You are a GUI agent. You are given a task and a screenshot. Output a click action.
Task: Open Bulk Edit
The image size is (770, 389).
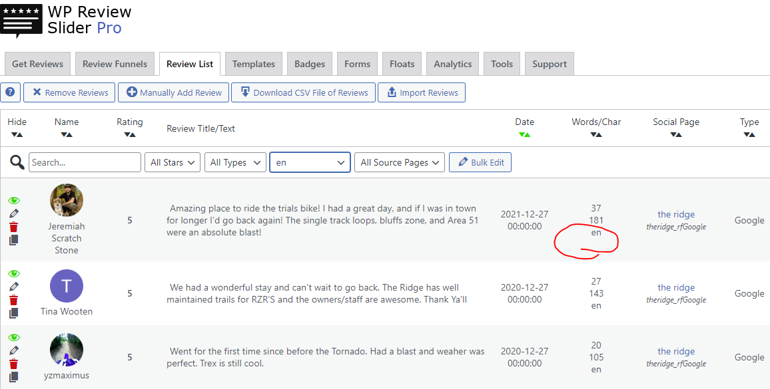(480, 162)
